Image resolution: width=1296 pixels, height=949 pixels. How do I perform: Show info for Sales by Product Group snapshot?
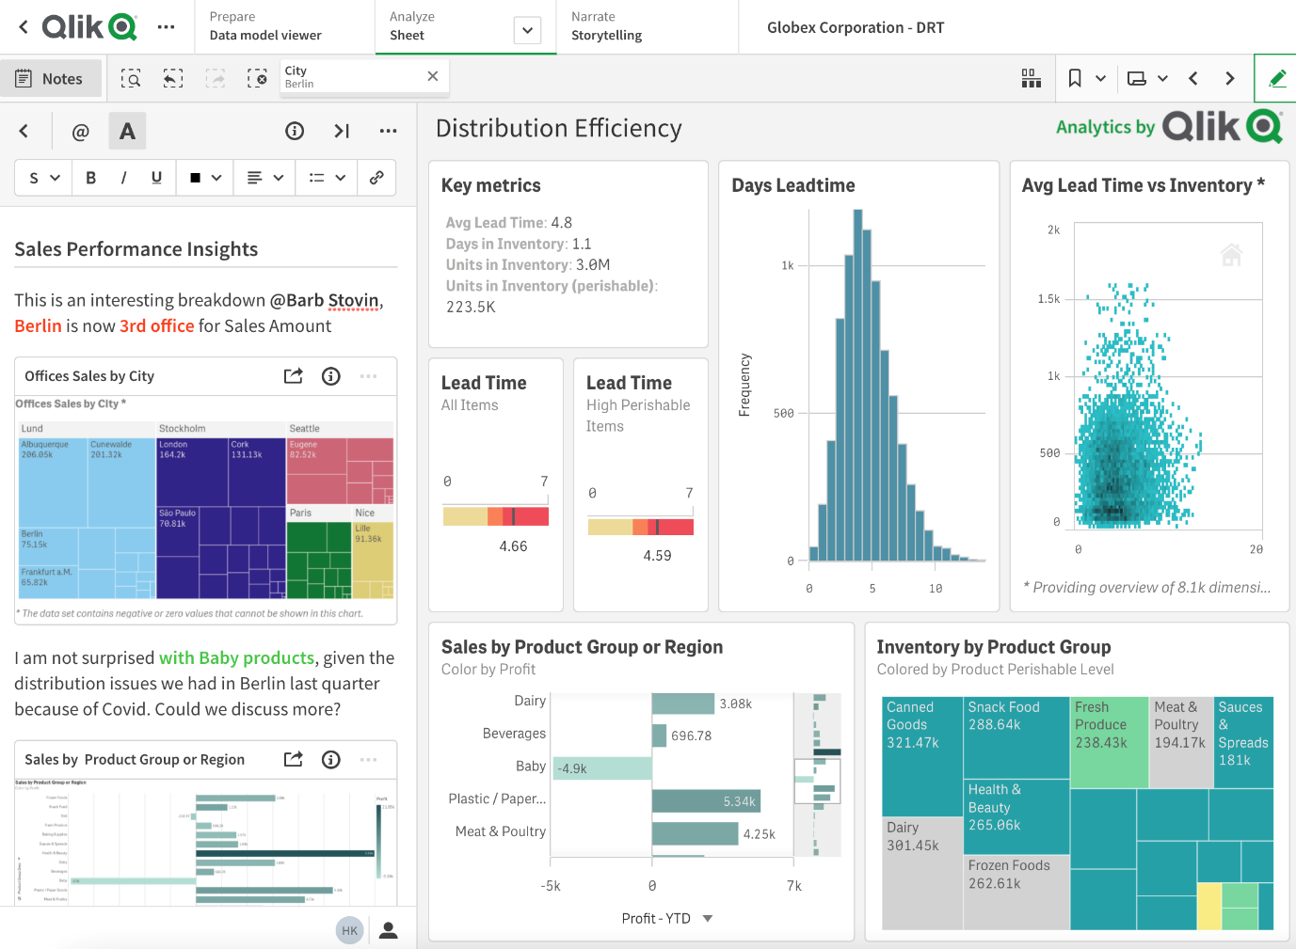331,759
